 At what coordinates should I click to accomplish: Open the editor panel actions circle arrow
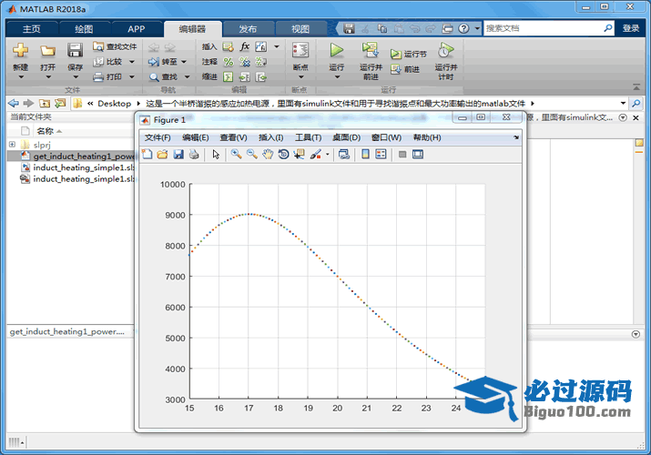[x=623, y=117]
